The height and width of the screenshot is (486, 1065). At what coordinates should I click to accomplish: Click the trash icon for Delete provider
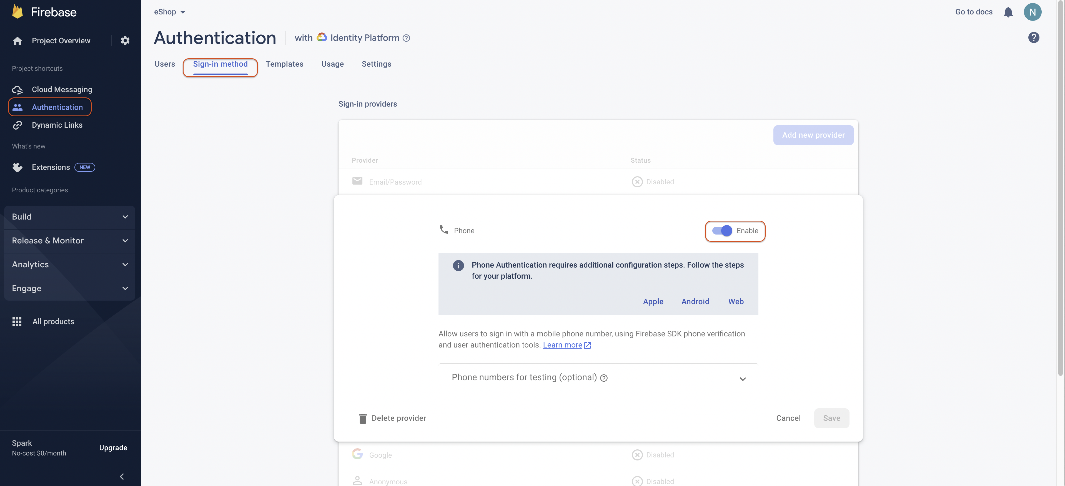click(x=363, y=418)
